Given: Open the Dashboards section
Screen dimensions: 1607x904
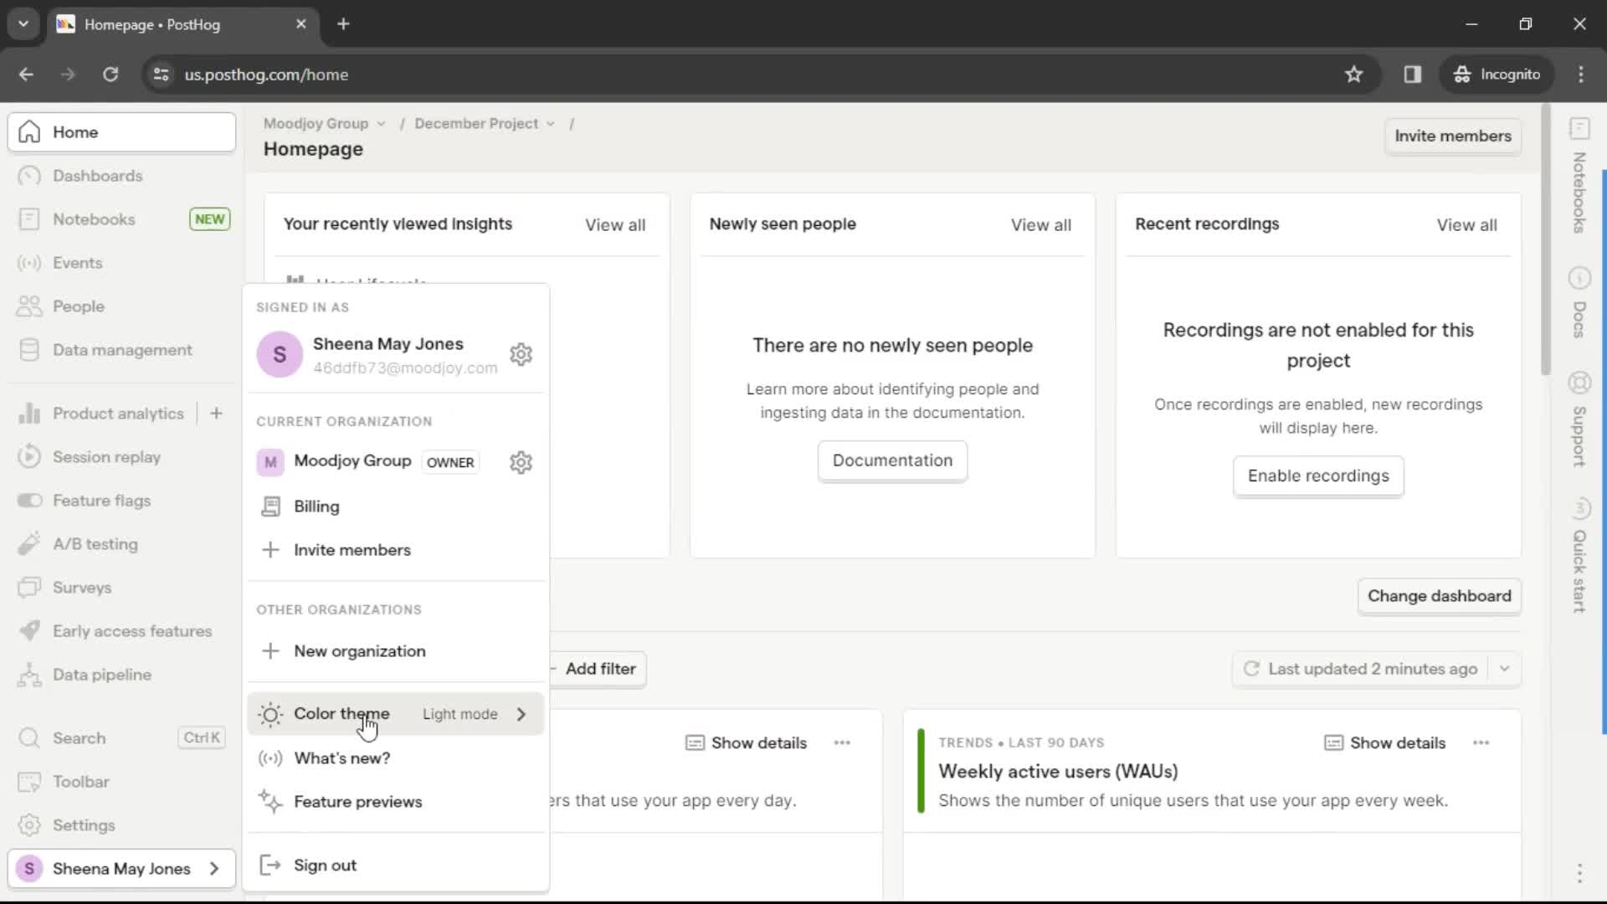Looking at the screenshot, I should (x=97, y=176).
